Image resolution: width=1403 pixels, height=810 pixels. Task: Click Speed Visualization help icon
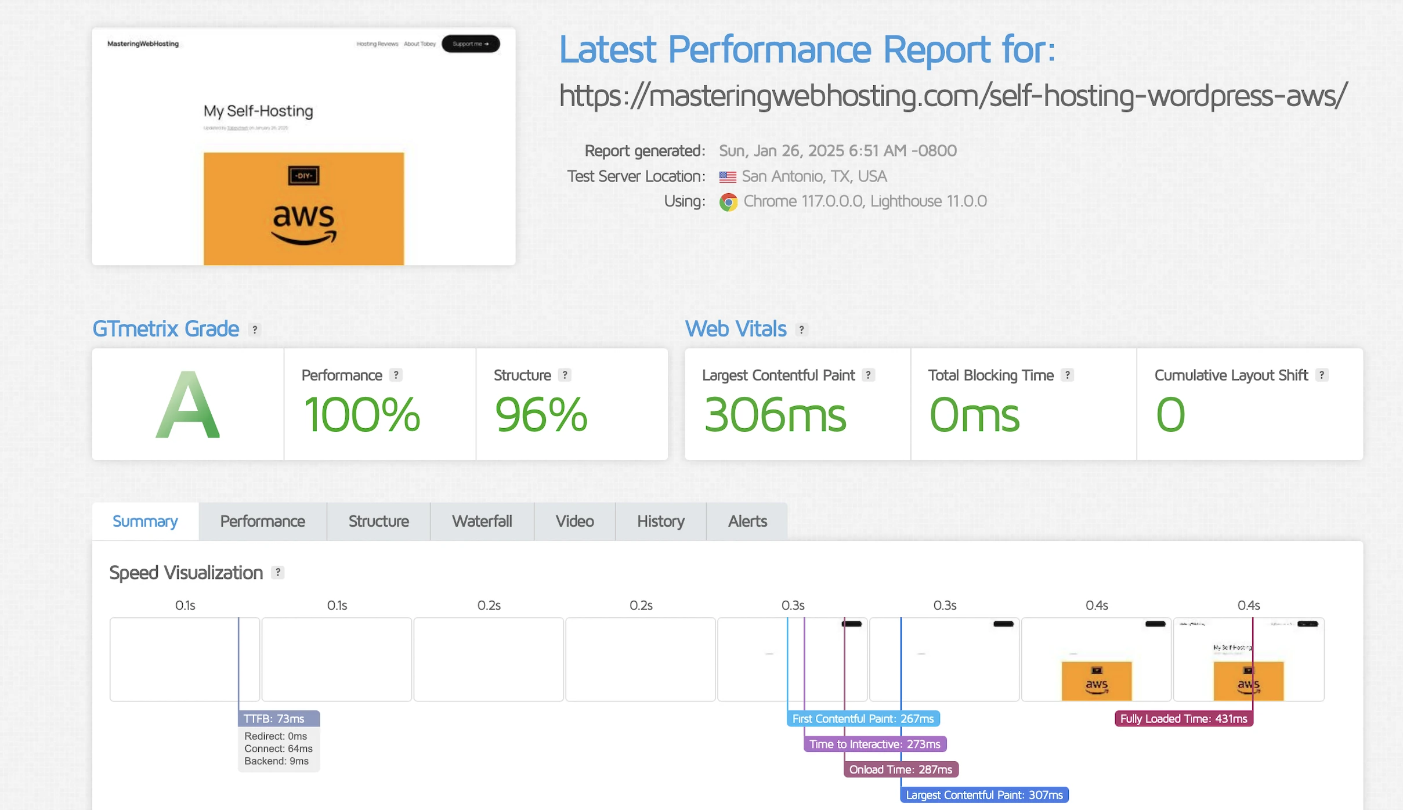[278, 573]
